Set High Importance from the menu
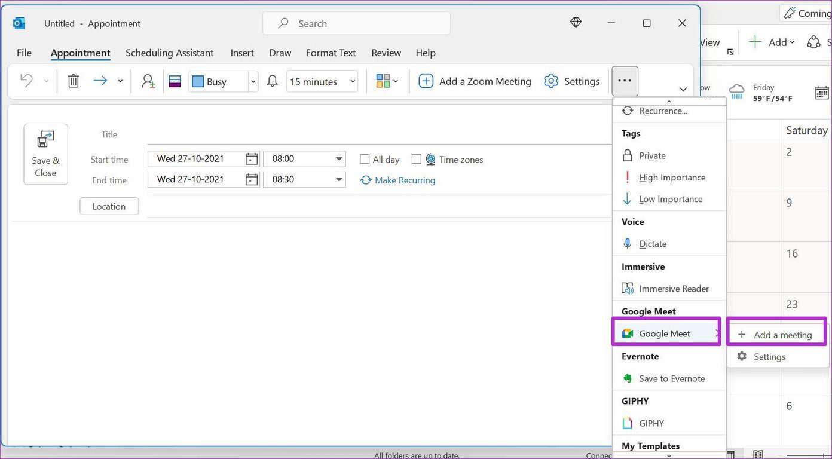This screenshot has height=459, width=832. point(669,177)
